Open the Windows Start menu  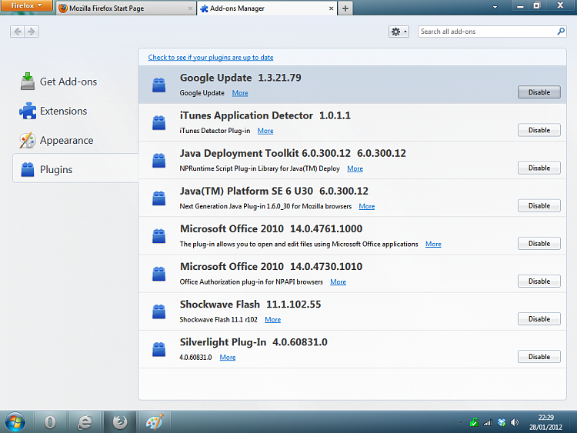pos(15,421)
